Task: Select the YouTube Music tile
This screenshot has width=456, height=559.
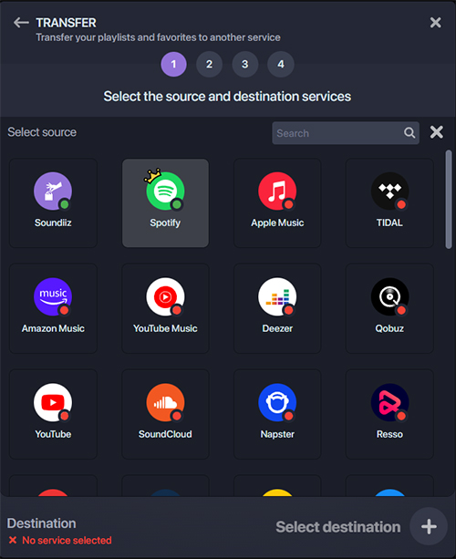Action: point(165,308)
